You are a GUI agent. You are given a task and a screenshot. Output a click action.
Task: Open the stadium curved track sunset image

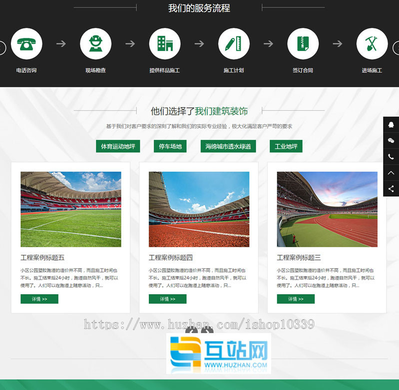click(x=327, y=209)
